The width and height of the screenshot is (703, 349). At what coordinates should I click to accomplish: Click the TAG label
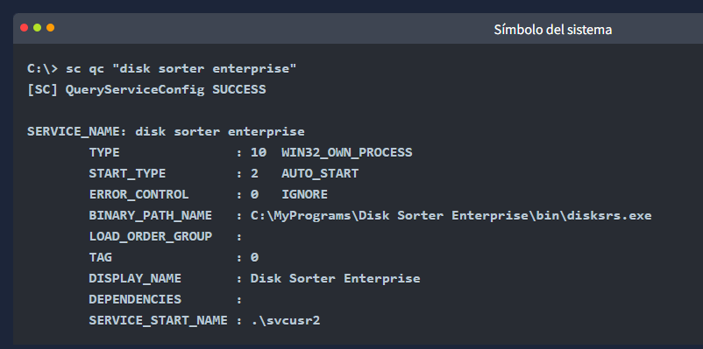pyautogui.click(x=101, y=258)
